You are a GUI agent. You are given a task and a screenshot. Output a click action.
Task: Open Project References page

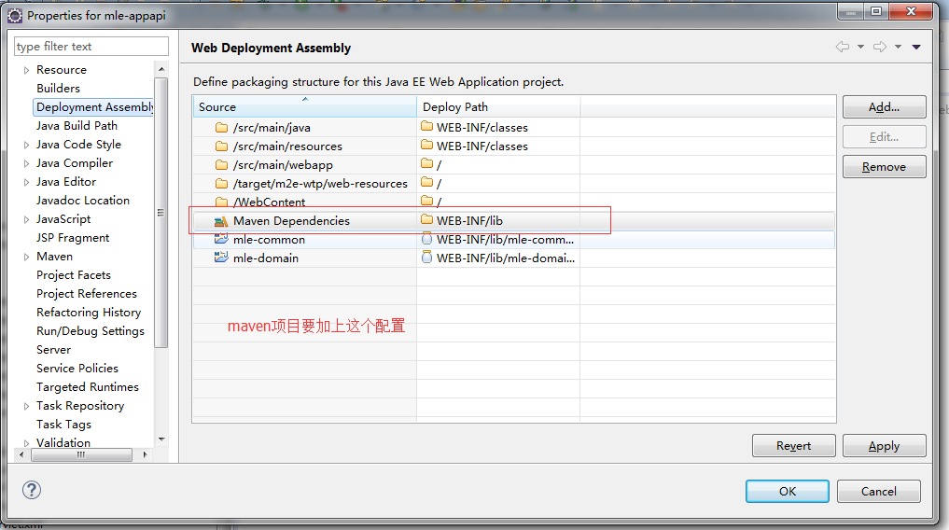87,293
